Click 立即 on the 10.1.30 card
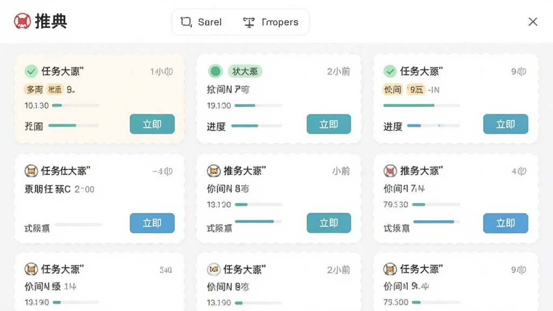Screen dimensions: 553x311 coord(152,124)
